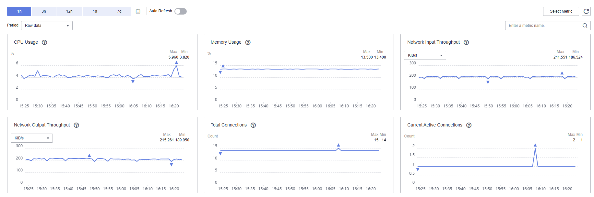This screenshot has width=594, height=197.
Task: Open help icon next to Memory Usage
Action: tap(248, 42)
